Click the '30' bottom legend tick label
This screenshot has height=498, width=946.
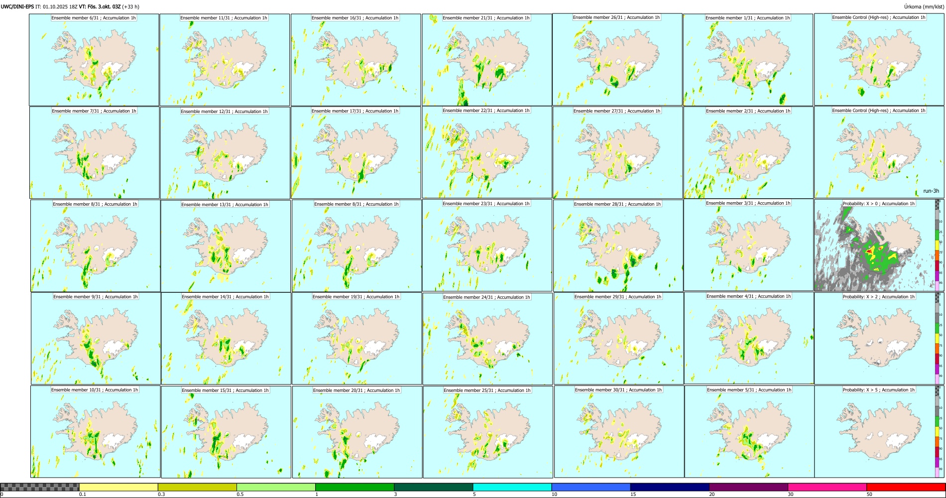791,495
